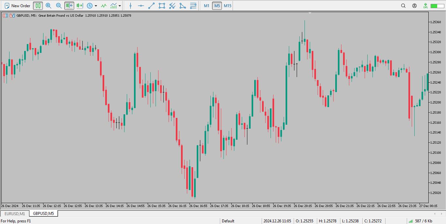Viewport: 446px width, 224px height.
Task: Zoom in on the chart
Action: coord(48,6)
